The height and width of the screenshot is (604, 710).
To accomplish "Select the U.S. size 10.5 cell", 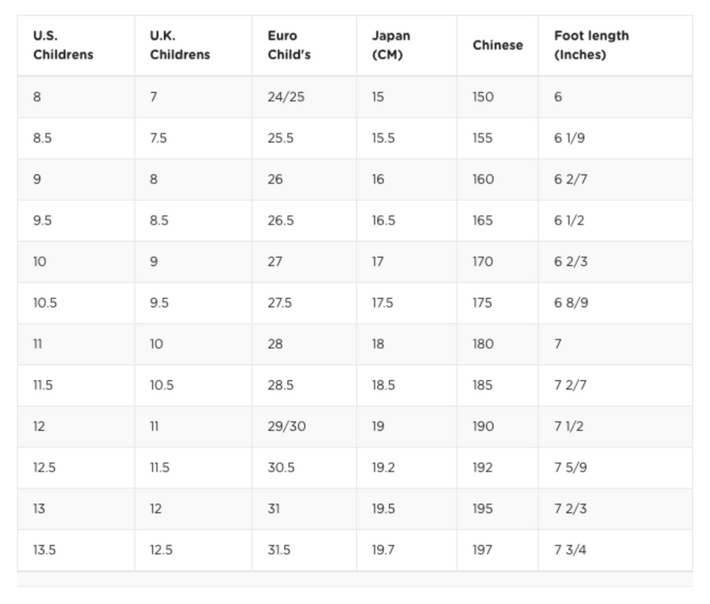I will pos(75,302).
